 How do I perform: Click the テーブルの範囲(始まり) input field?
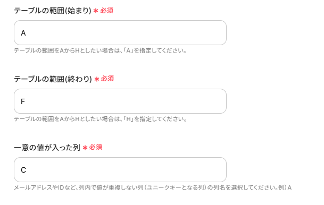120,32
